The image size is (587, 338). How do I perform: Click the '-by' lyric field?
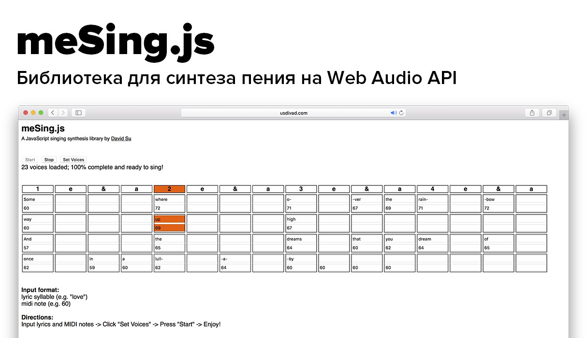click(x=301, y=258)
